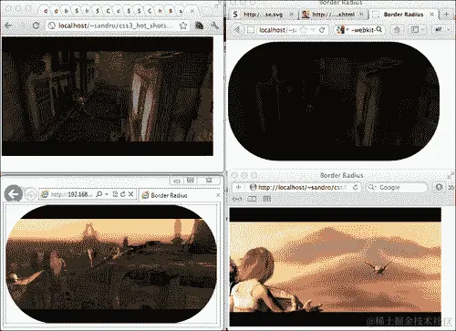The image size is (456, 331).
Task: Expand IE's address bar dropdown arrow
Action: 107,194
